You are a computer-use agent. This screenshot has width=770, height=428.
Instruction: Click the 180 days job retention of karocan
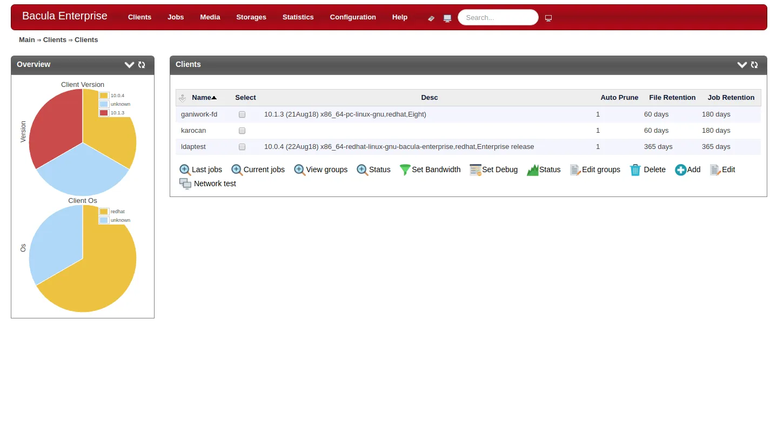pos(716,131)
